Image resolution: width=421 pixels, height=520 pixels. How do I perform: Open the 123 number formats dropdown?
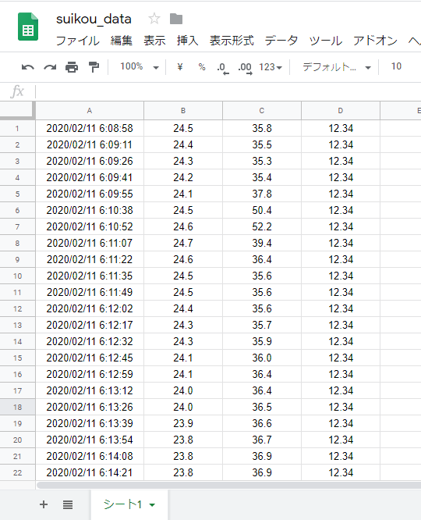click(x=271, y=67)
